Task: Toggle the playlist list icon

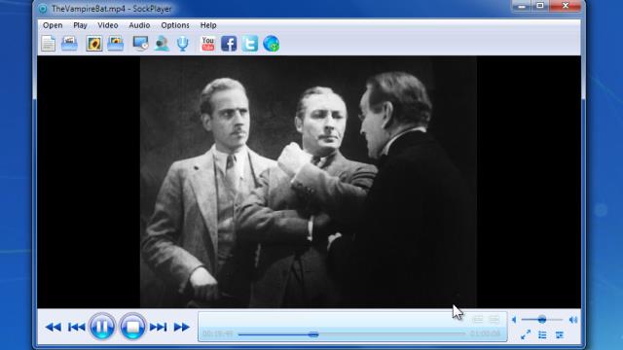Action: pos(542,334)
